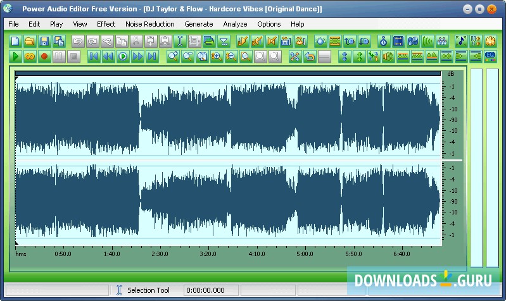The height and width of the screenshot is (301, 506).
Task: Click the circled Play icon between the transport arrows
Action: (x=123, y=56)
